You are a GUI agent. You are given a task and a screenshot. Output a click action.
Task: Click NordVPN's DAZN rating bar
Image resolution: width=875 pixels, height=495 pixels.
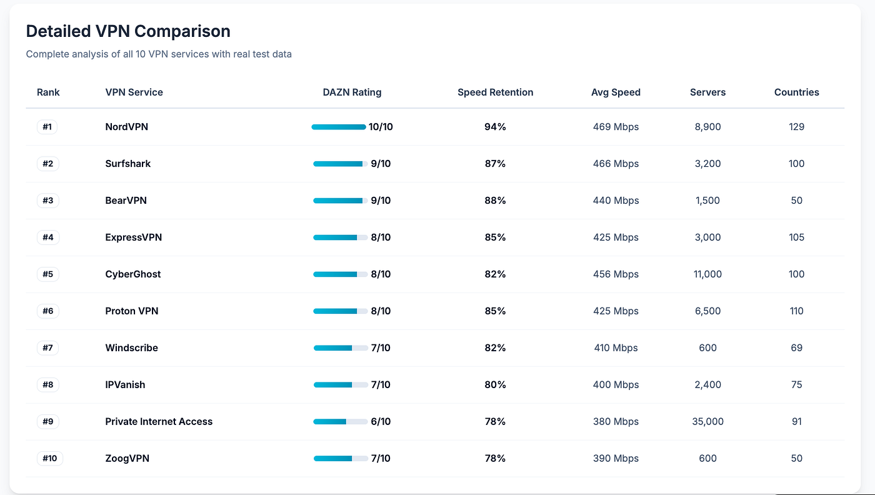339,127
